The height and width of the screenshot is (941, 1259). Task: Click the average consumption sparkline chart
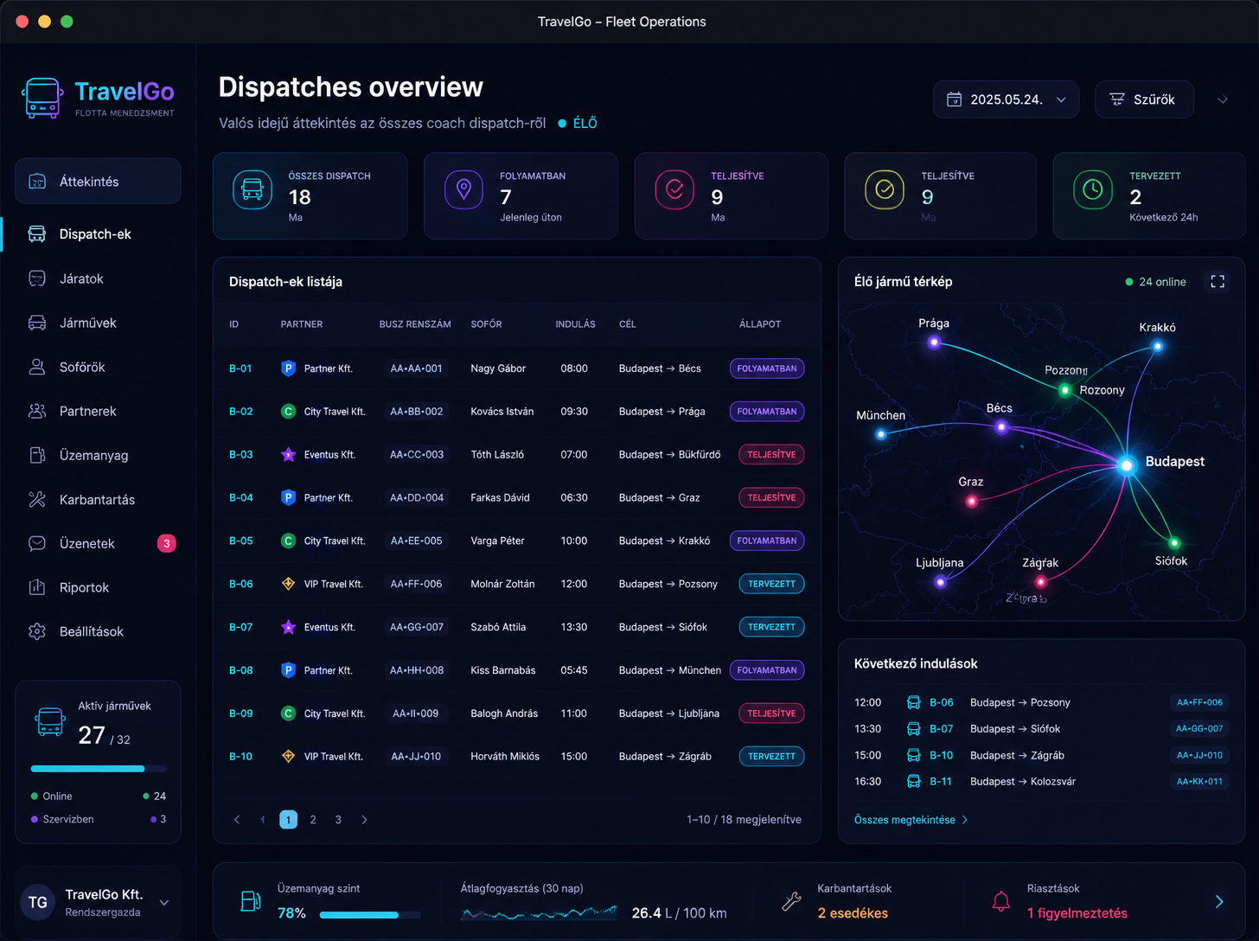click(539, 912)
